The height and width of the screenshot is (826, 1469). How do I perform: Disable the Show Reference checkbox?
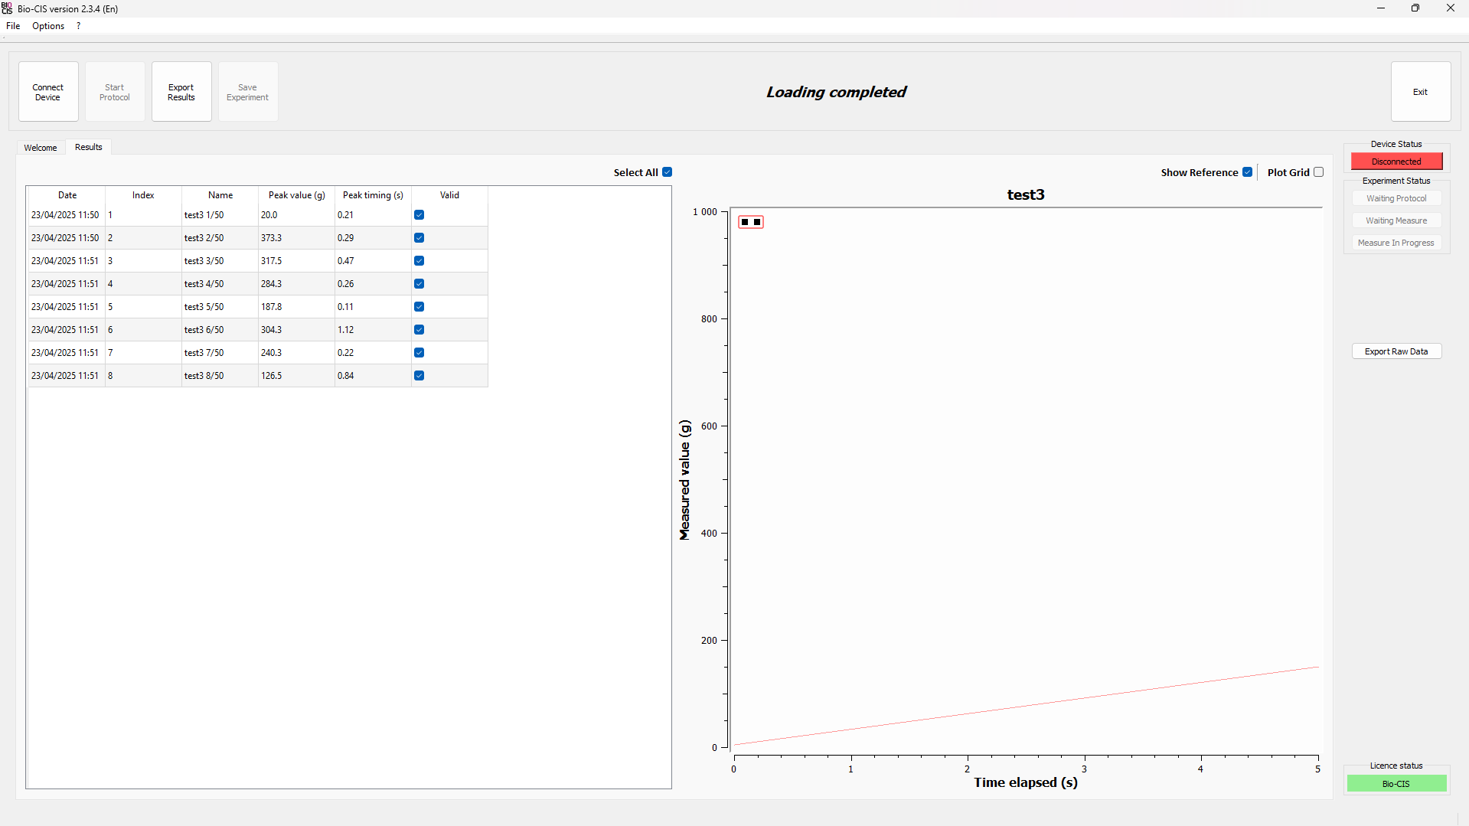click(x=1247, y=172)
